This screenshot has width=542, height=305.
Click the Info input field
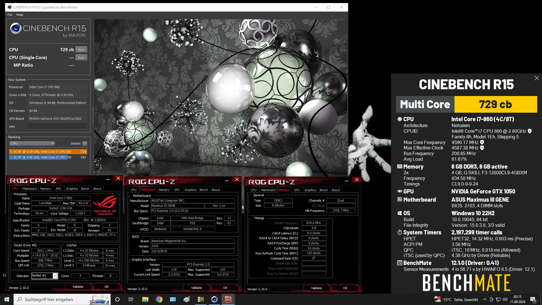point(58,127)
